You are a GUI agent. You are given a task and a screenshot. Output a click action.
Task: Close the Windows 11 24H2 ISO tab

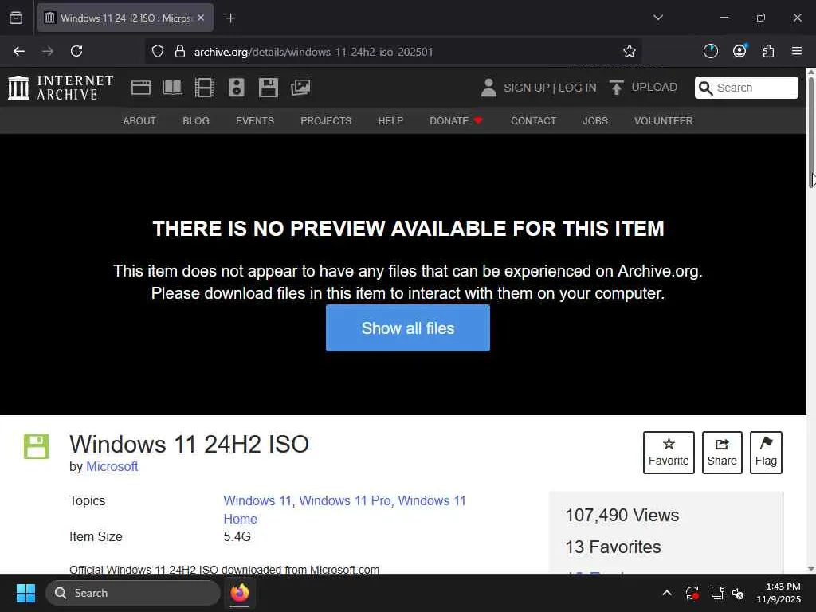[x=201, y=18]
